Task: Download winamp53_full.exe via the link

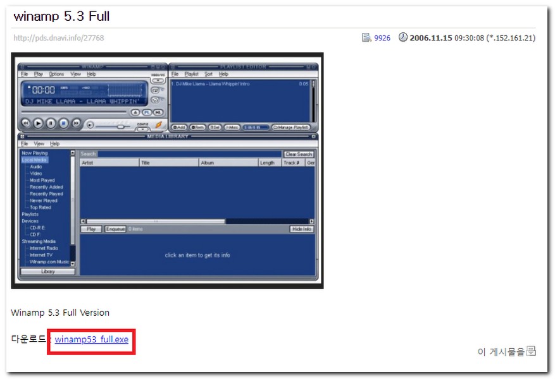Action: point(91,340)
